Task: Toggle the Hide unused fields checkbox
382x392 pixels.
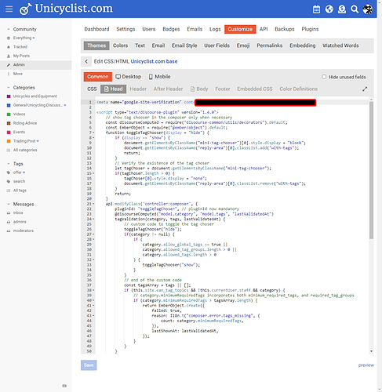Action: pyautogui.click(x=324, y=77)
